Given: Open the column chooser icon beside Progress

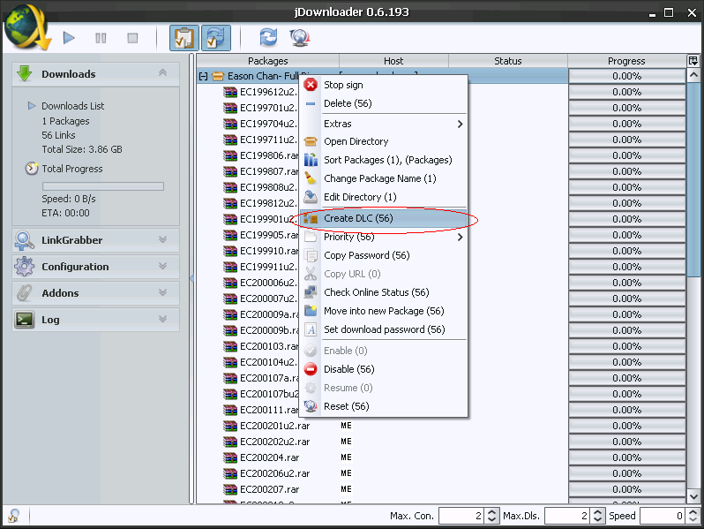Looking at the screenshot, I should (x=693, y=61).
